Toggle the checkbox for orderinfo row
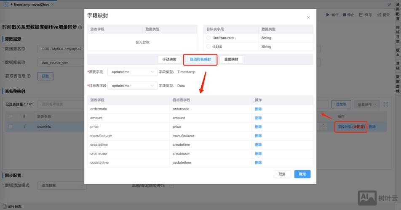 click(x=11, y=126)
